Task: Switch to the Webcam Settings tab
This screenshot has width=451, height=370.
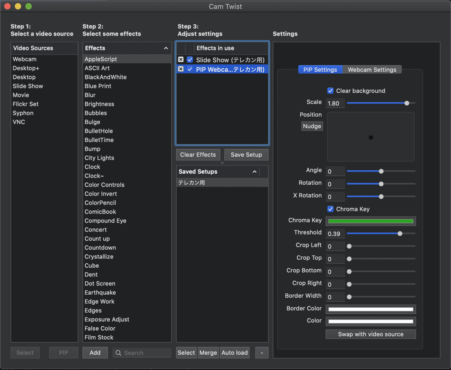Action: pos(372,70)
